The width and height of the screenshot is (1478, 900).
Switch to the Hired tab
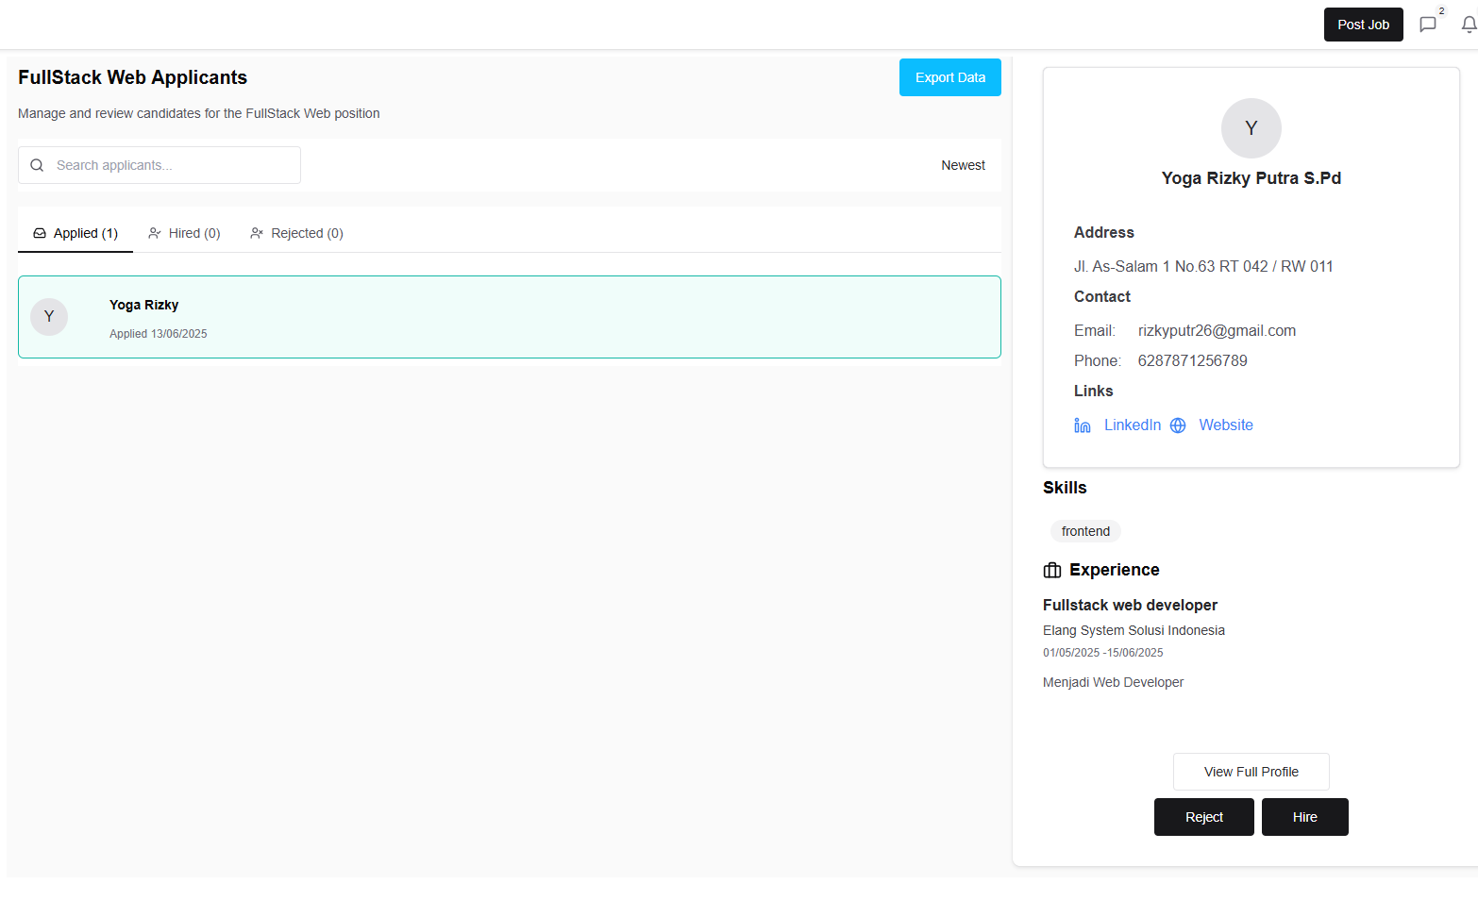click(184, 232)
